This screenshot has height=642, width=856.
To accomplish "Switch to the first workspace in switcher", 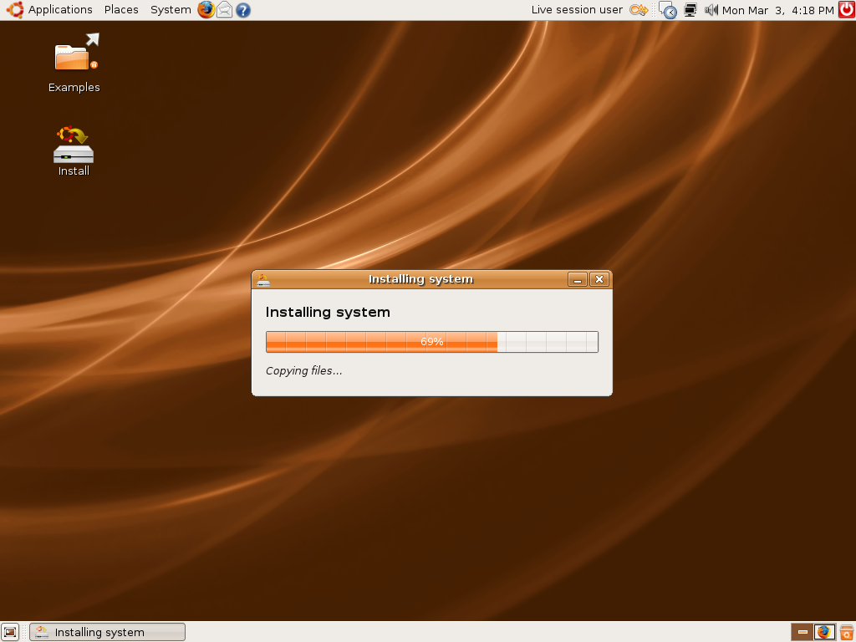I will pos(802,632).
